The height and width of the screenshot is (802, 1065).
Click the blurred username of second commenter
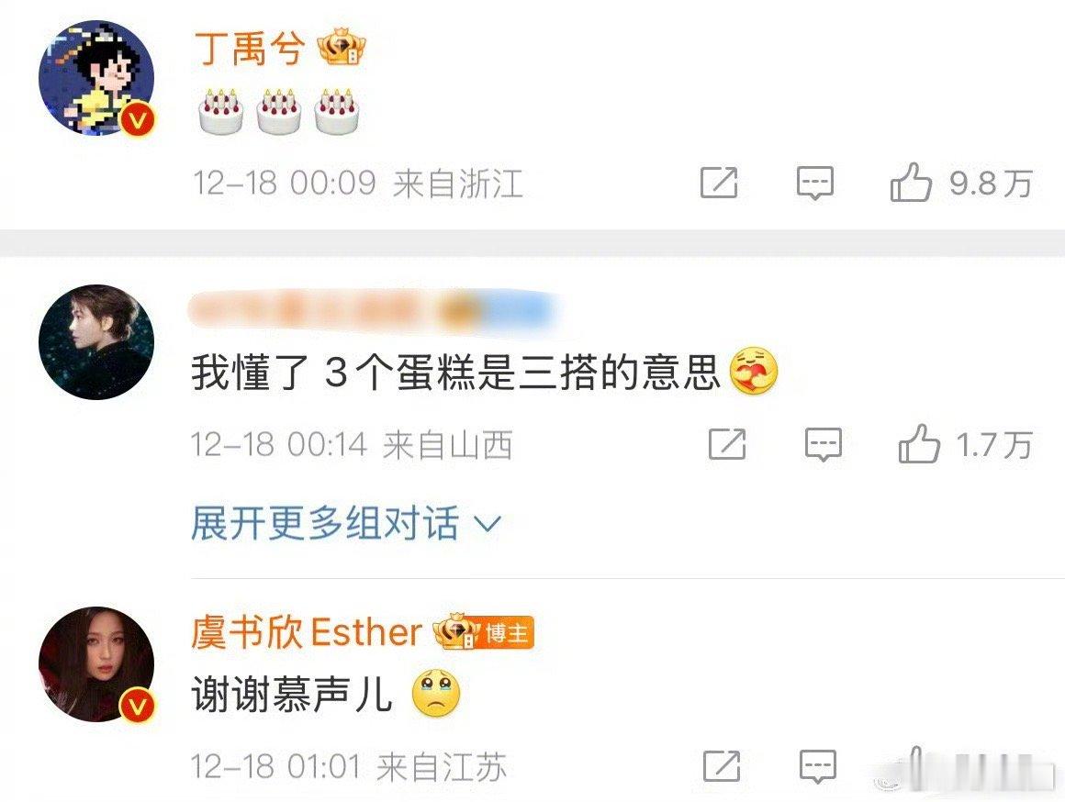[372, 312]
